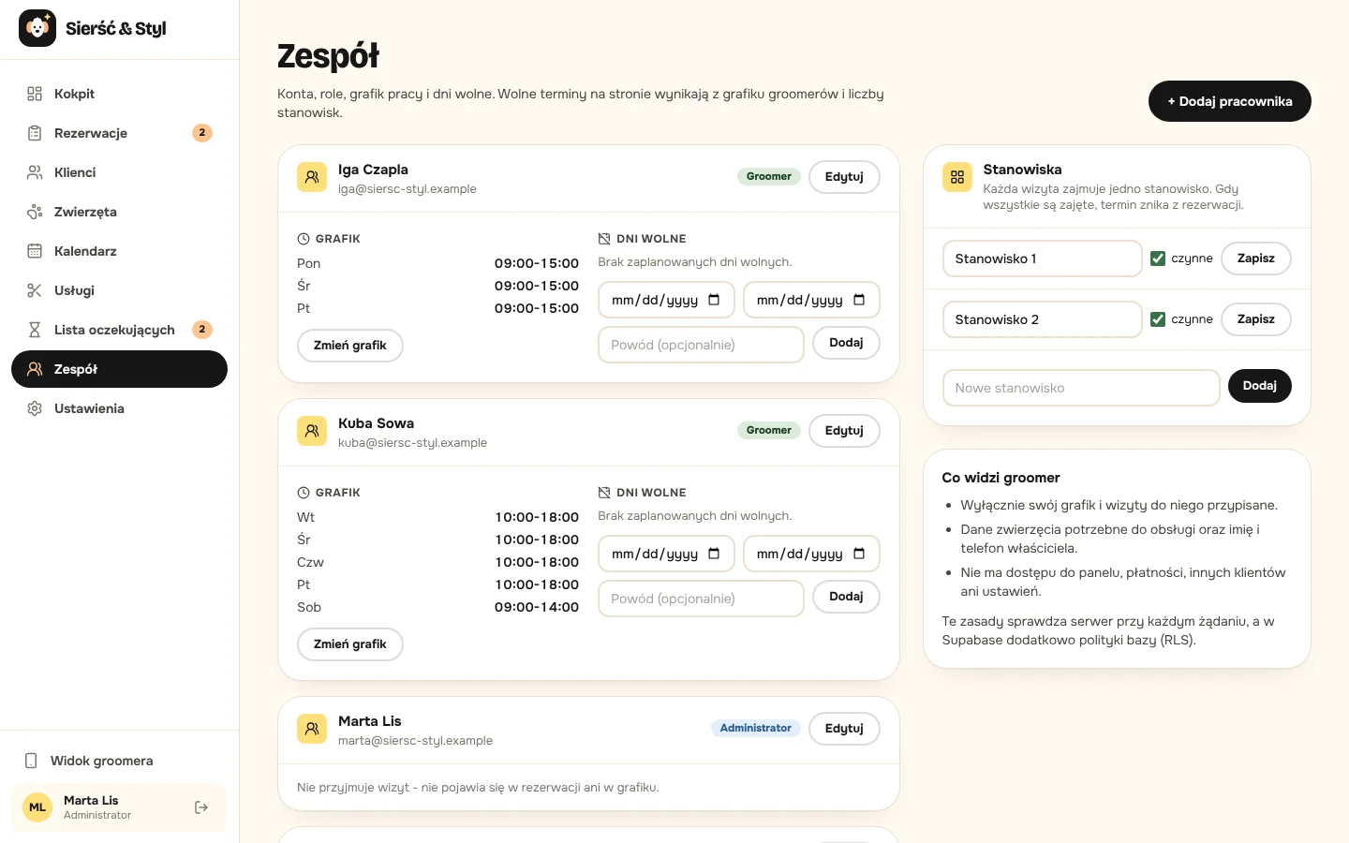
Task: Open calendar picker on Kuba's first date field
Action: 714,554
